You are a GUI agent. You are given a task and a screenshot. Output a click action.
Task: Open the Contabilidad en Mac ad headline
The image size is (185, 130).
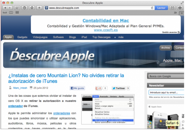point(106,21)
